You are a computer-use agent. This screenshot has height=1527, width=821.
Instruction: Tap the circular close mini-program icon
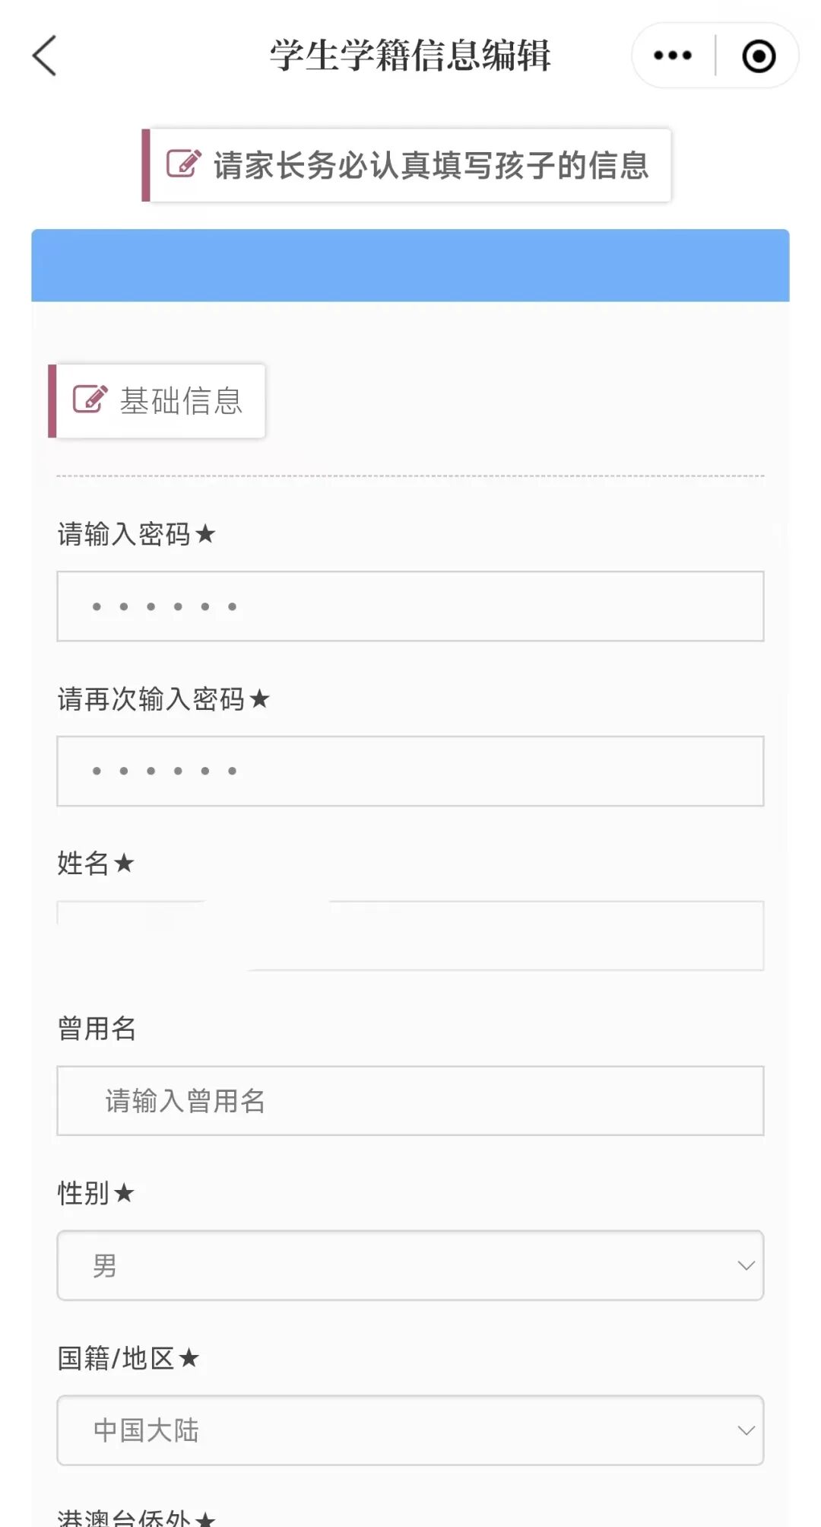759,56
